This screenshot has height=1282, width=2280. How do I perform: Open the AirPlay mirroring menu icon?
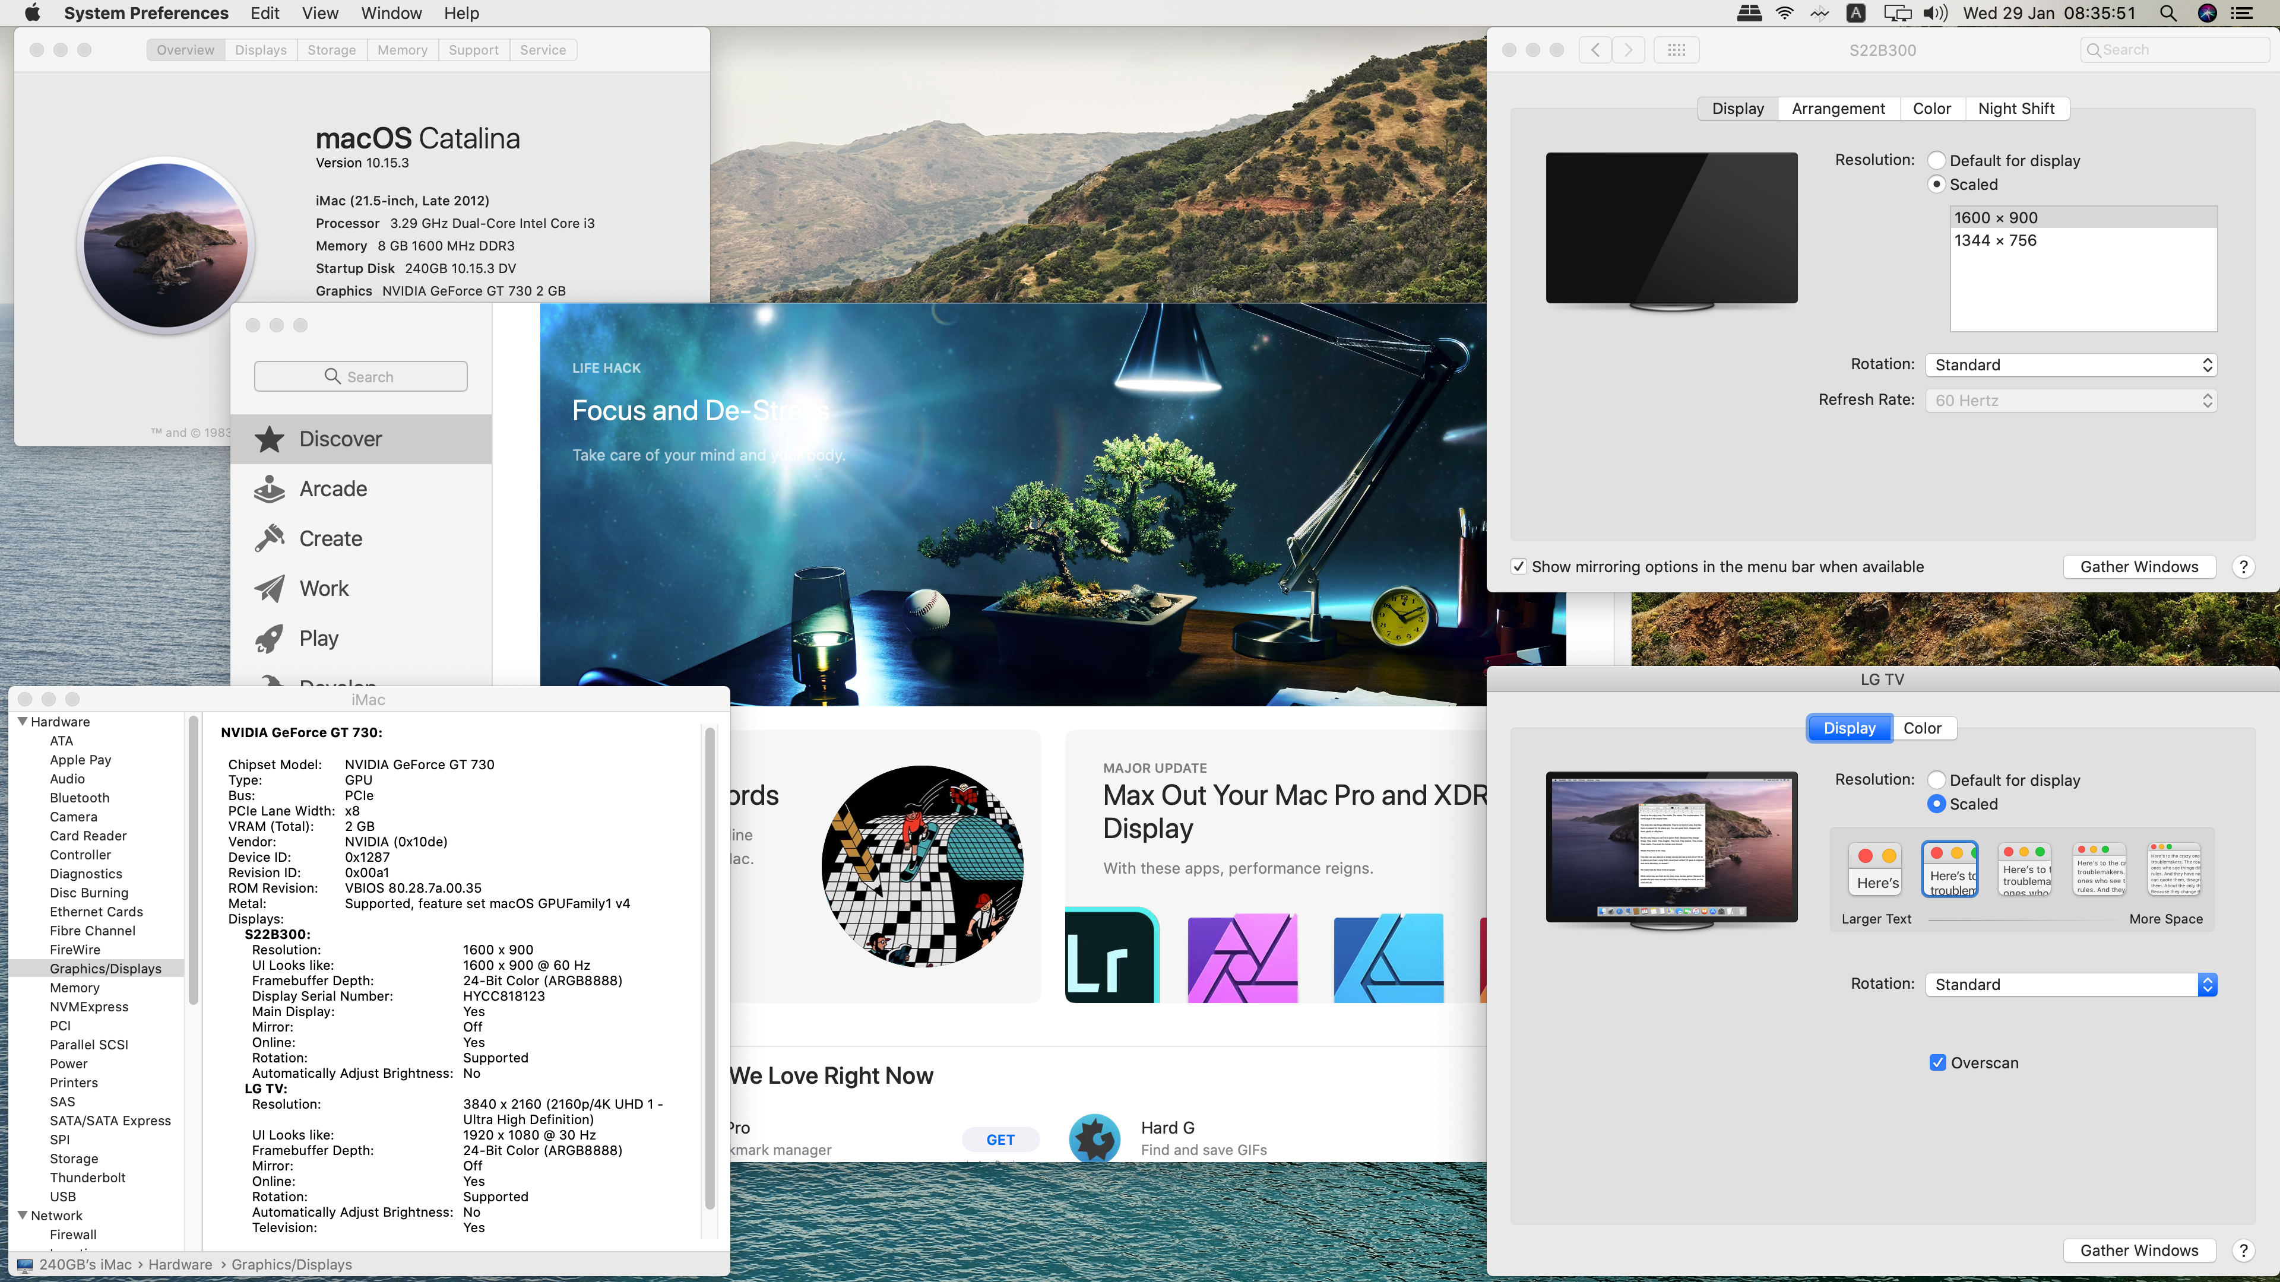[x=1897, y=13]
